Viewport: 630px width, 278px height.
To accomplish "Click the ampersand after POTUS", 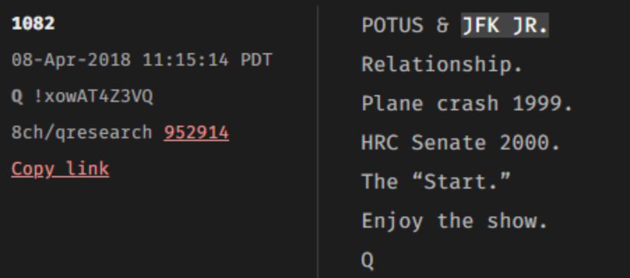I will click(442, 26).
